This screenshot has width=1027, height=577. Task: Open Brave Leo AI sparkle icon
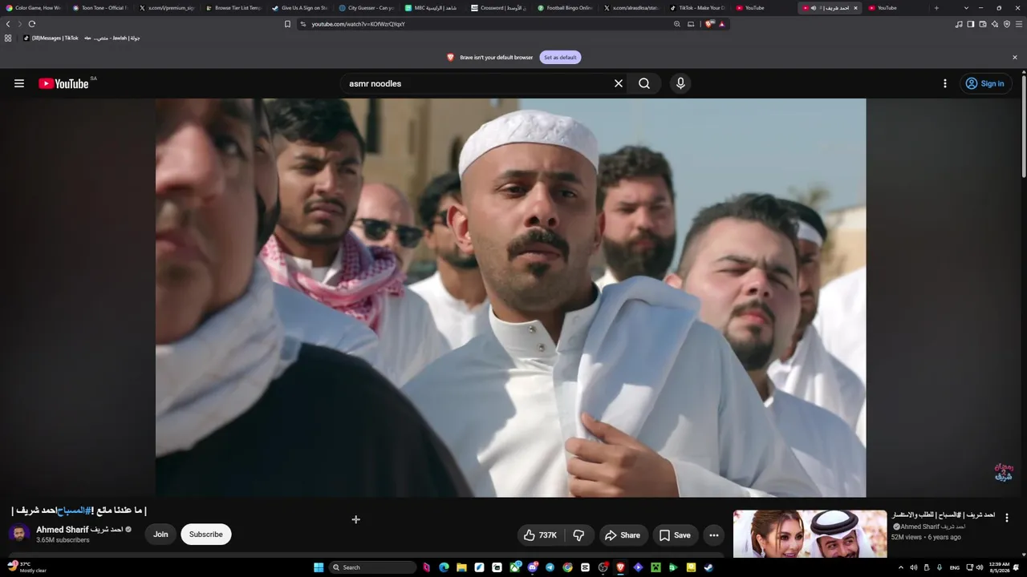(995, 24)
